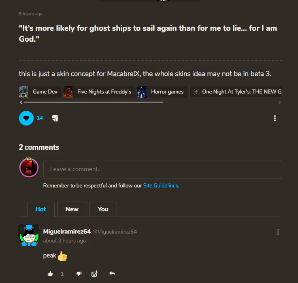
Task: Open Miguelramirez64's avatar profile picture
Action: coord(29,235)
